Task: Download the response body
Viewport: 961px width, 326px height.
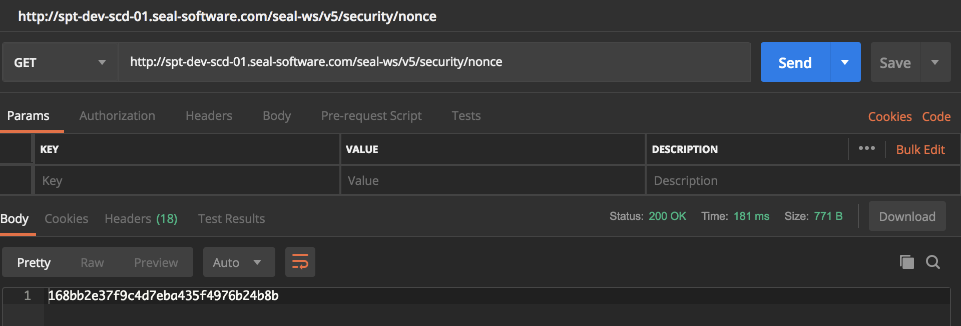Action: [x=907, y=216]
